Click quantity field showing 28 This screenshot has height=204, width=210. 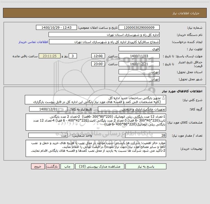pyautogui.click(x=146, y=136)
